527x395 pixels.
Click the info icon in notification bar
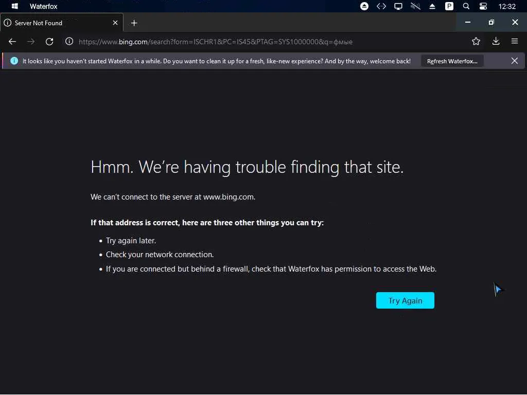pyautogui.click(x=14, y=61)
